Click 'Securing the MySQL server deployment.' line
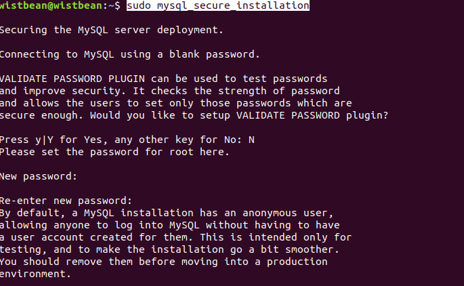464x286 pixels. [112, 30]
